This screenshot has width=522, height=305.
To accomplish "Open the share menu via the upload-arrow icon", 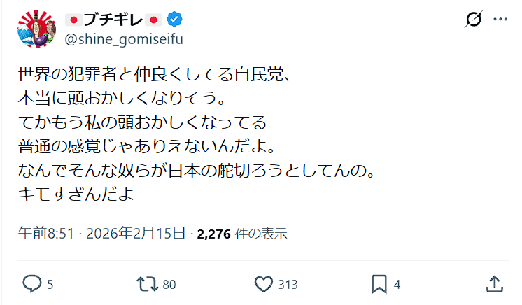I will pos(494,283).
